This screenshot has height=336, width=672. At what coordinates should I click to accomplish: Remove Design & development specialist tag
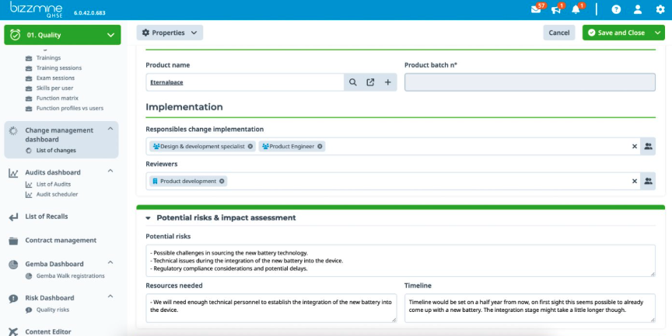[x=250, y=146]
